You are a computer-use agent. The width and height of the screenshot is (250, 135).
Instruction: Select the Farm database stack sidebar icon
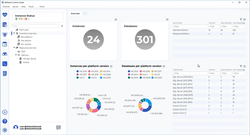tap(5, 34)
